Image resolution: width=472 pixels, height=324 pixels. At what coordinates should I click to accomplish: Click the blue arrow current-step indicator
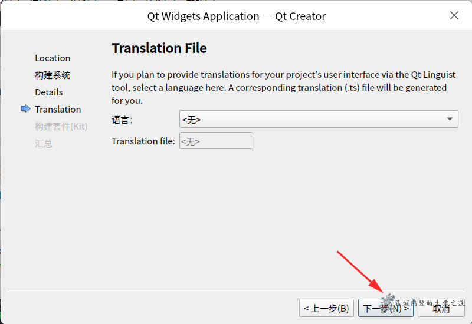pyautogui.click(x=26, y=109)
